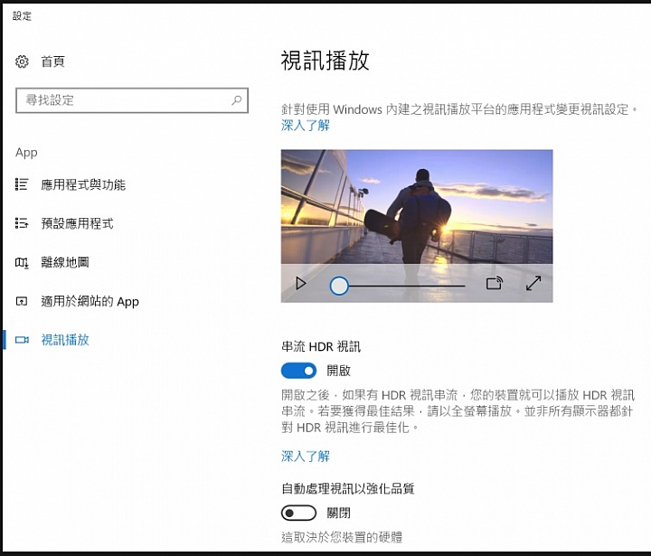Open 預設應用程式 settings page

pos(77,223)
